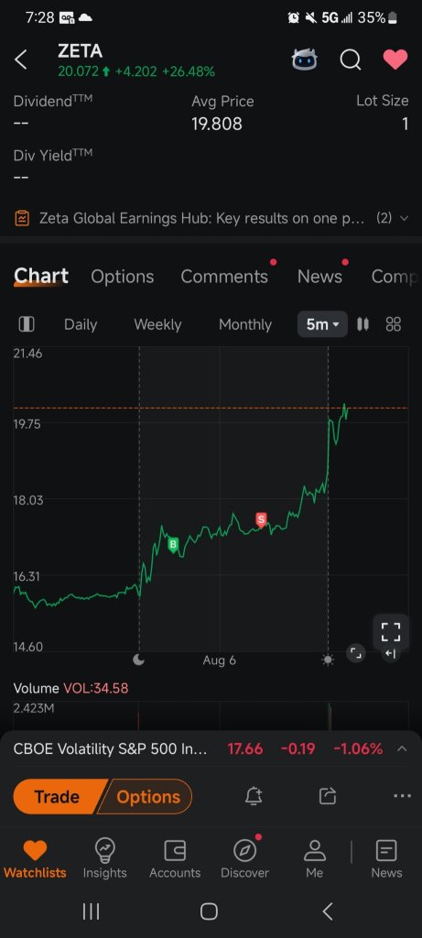Open the 5m interval dropdown
The width and height of the screenshot is (422, 938).
[x=322, y=324]
